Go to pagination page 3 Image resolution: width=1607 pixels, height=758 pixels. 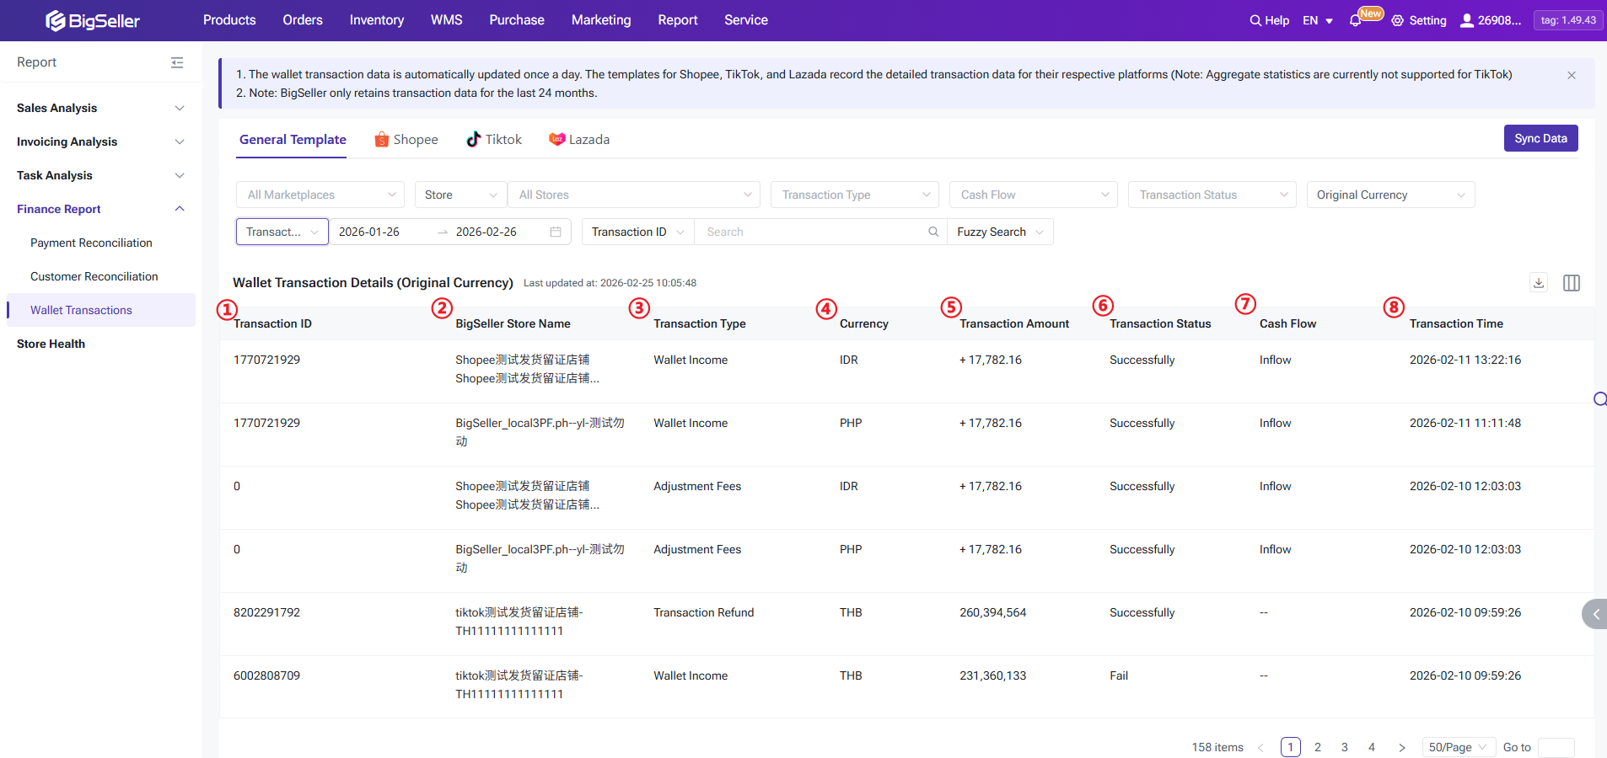[x=1344, y=747]
